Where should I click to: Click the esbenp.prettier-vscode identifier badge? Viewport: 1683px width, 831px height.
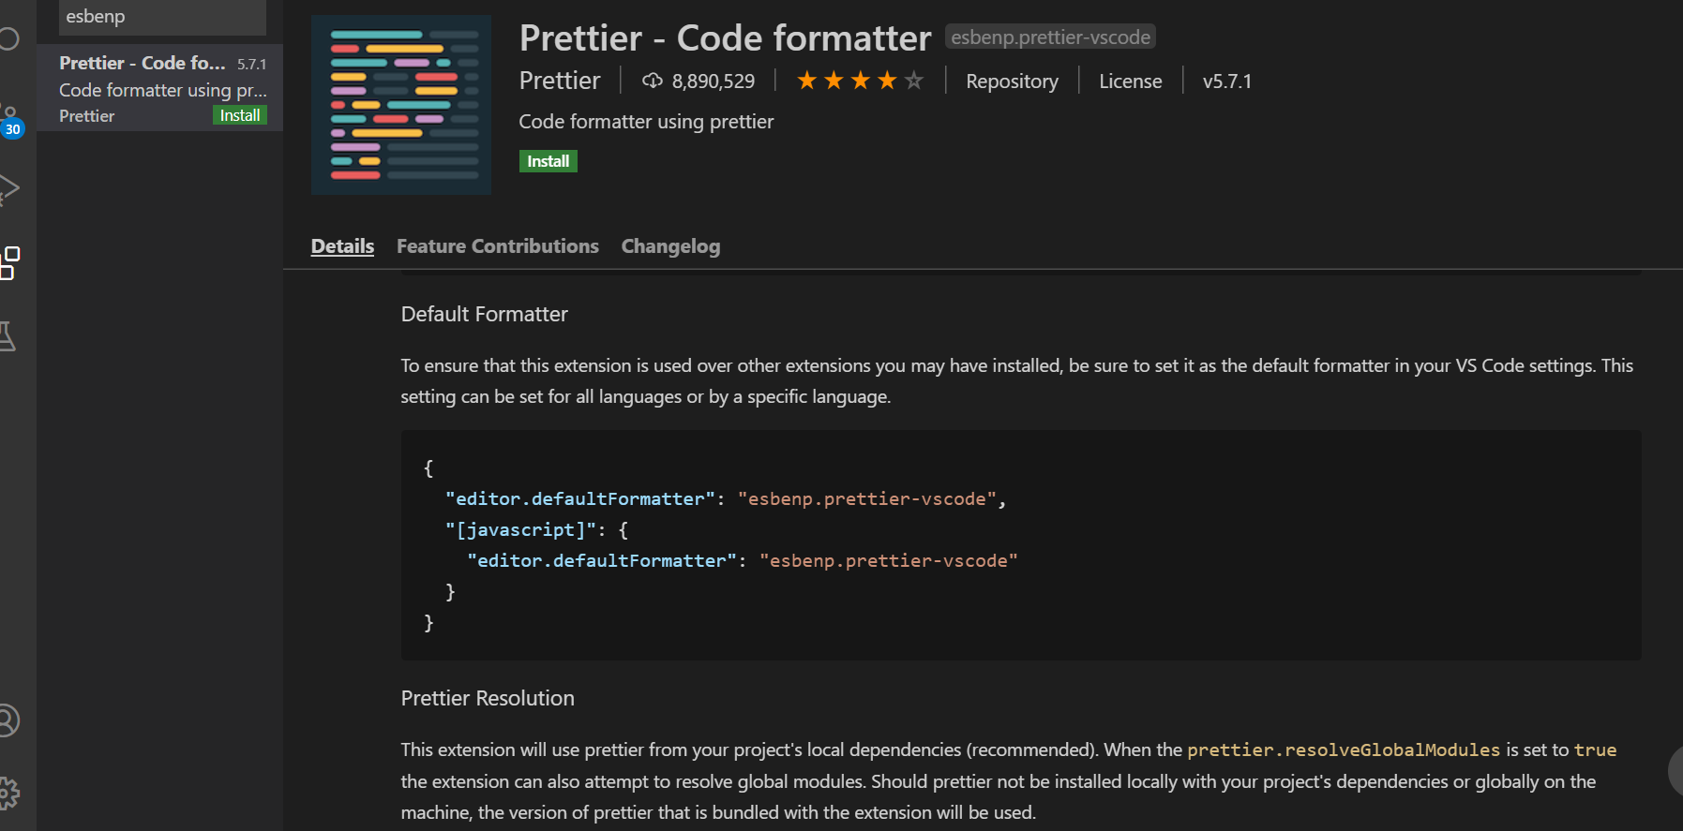[1050, 37]
